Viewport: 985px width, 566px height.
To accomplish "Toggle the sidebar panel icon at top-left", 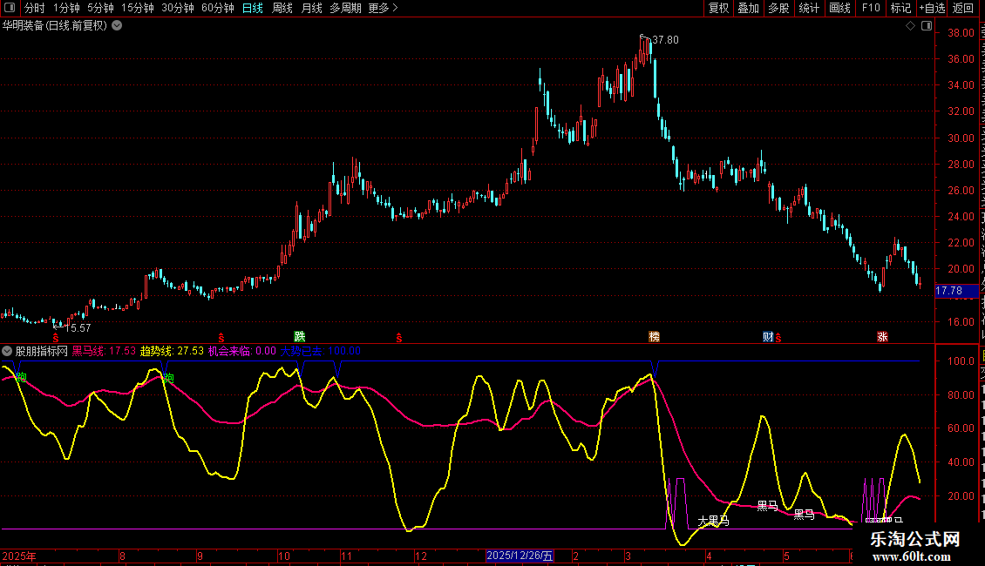I will tap(10, 8).
